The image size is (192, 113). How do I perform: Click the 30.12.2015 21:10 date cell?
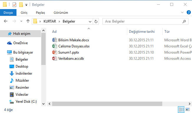tap(141, 52)
